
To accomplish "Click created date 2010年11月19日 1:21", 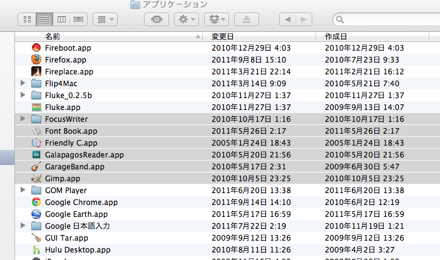I will (364, 226).
